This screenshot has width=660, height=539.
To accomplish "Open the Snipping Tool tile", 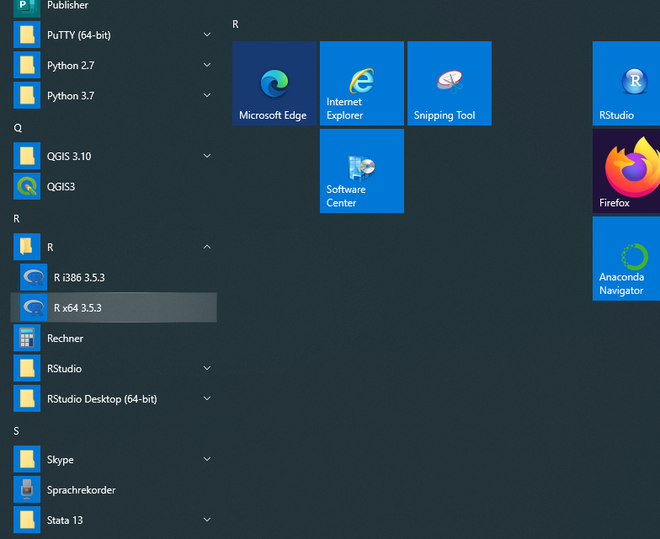I will coord(449,83).
